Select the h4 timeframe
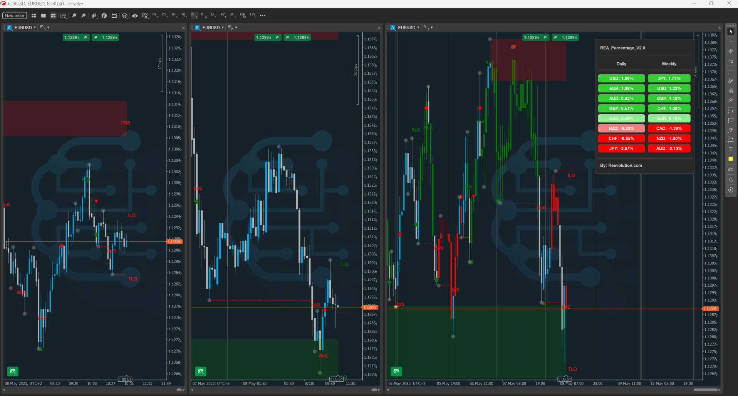Screen dimensions: 738x396 pyautogui.click(x=204, y=15)
